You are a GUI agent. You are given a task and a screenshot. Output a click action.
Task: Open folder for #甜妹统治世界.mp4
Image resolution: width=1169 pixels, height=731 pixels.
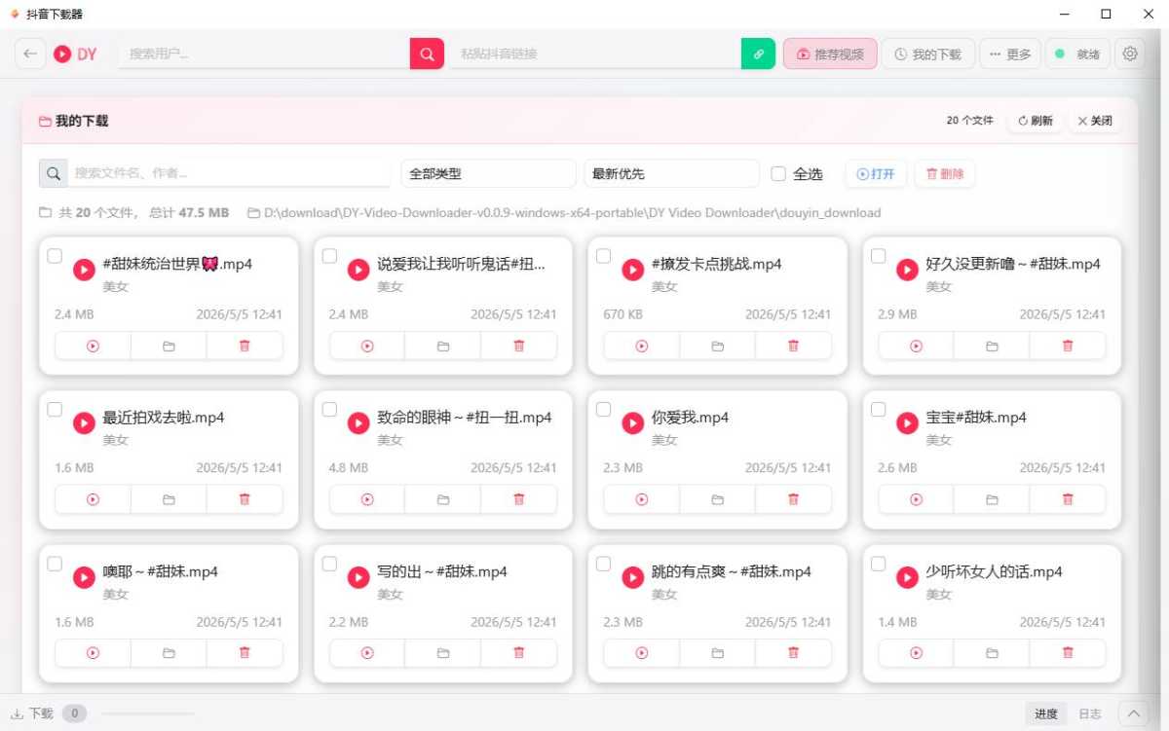[169, 346]
